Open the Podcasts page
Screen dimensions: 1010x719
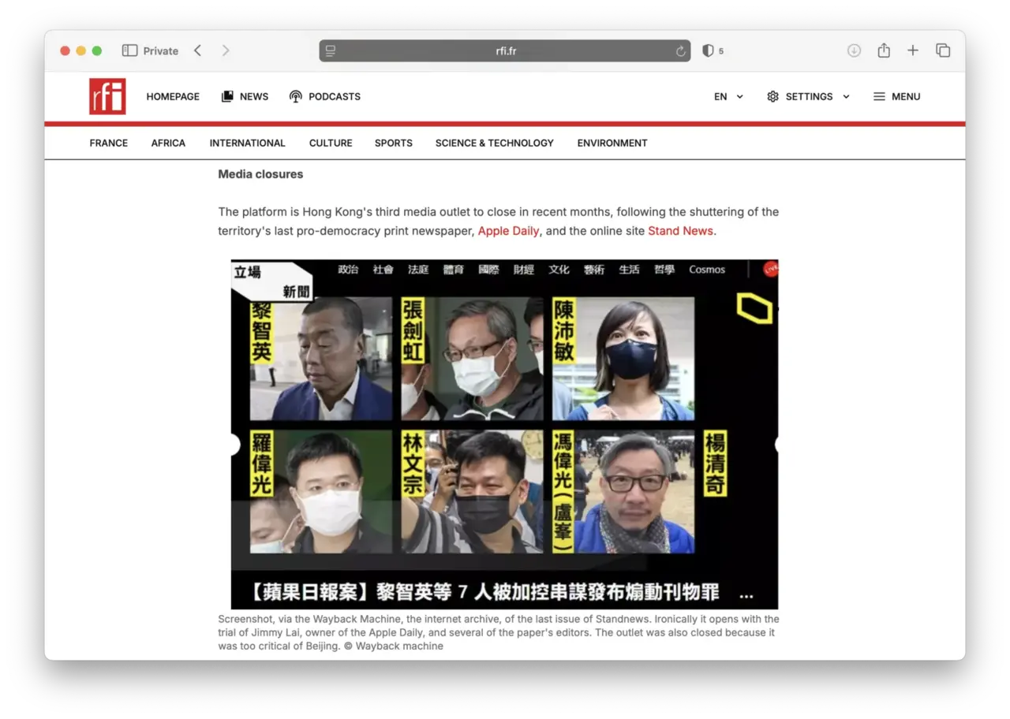coord(325,96)
